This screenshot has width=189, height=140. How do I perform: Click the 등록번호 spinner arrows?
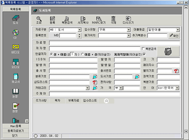pyautogui.click(x=79, y=35)
